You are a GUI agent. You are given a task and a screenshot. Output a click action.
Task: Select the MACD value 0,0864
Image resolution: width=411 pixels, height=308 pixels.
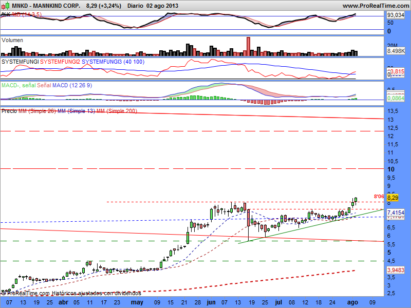[396, 98]
